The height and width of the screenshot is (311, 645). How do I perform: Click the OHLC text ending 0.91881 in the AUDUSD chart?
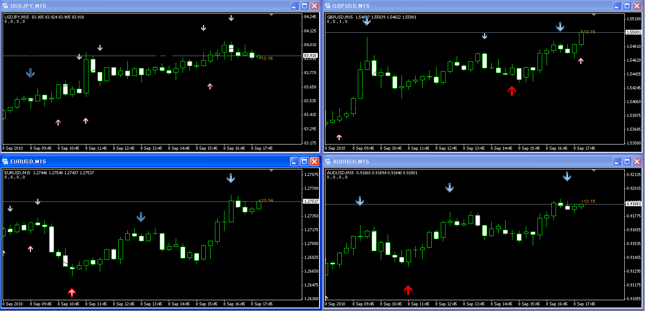[x=387, y=173]
